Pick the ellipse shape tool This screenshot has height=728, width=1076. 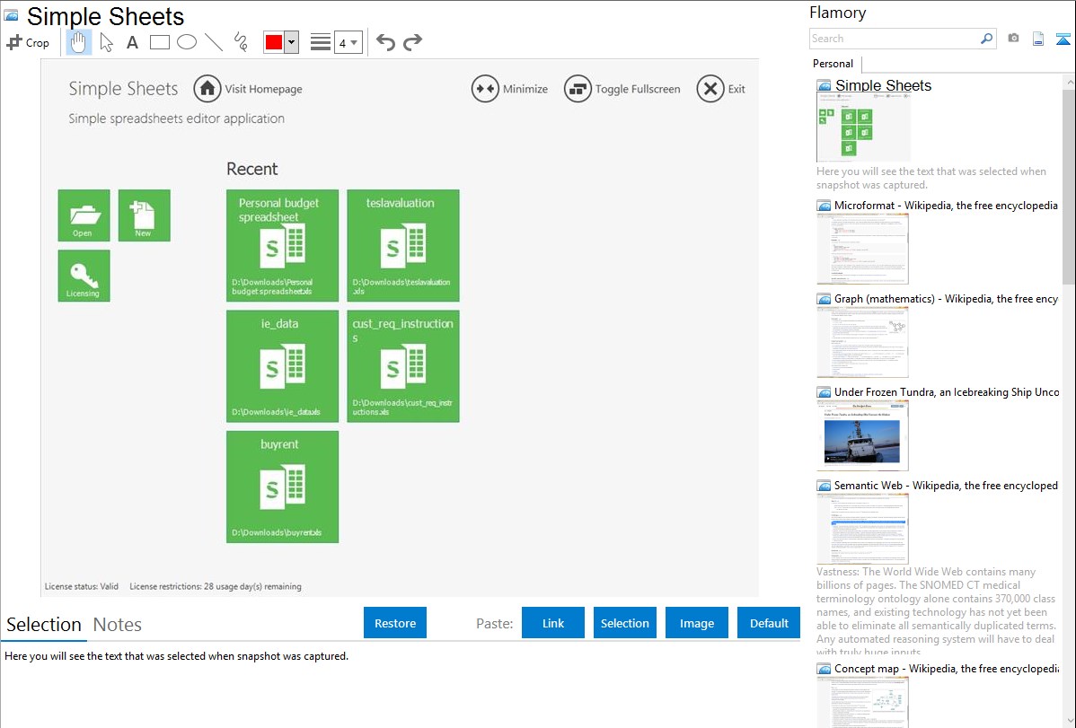coord(187,42)
